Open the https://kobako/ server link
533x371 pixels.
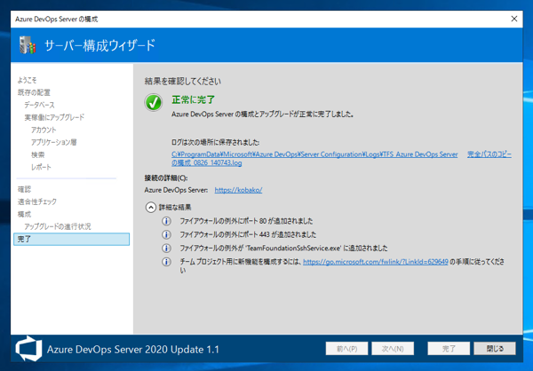[238, 190]
